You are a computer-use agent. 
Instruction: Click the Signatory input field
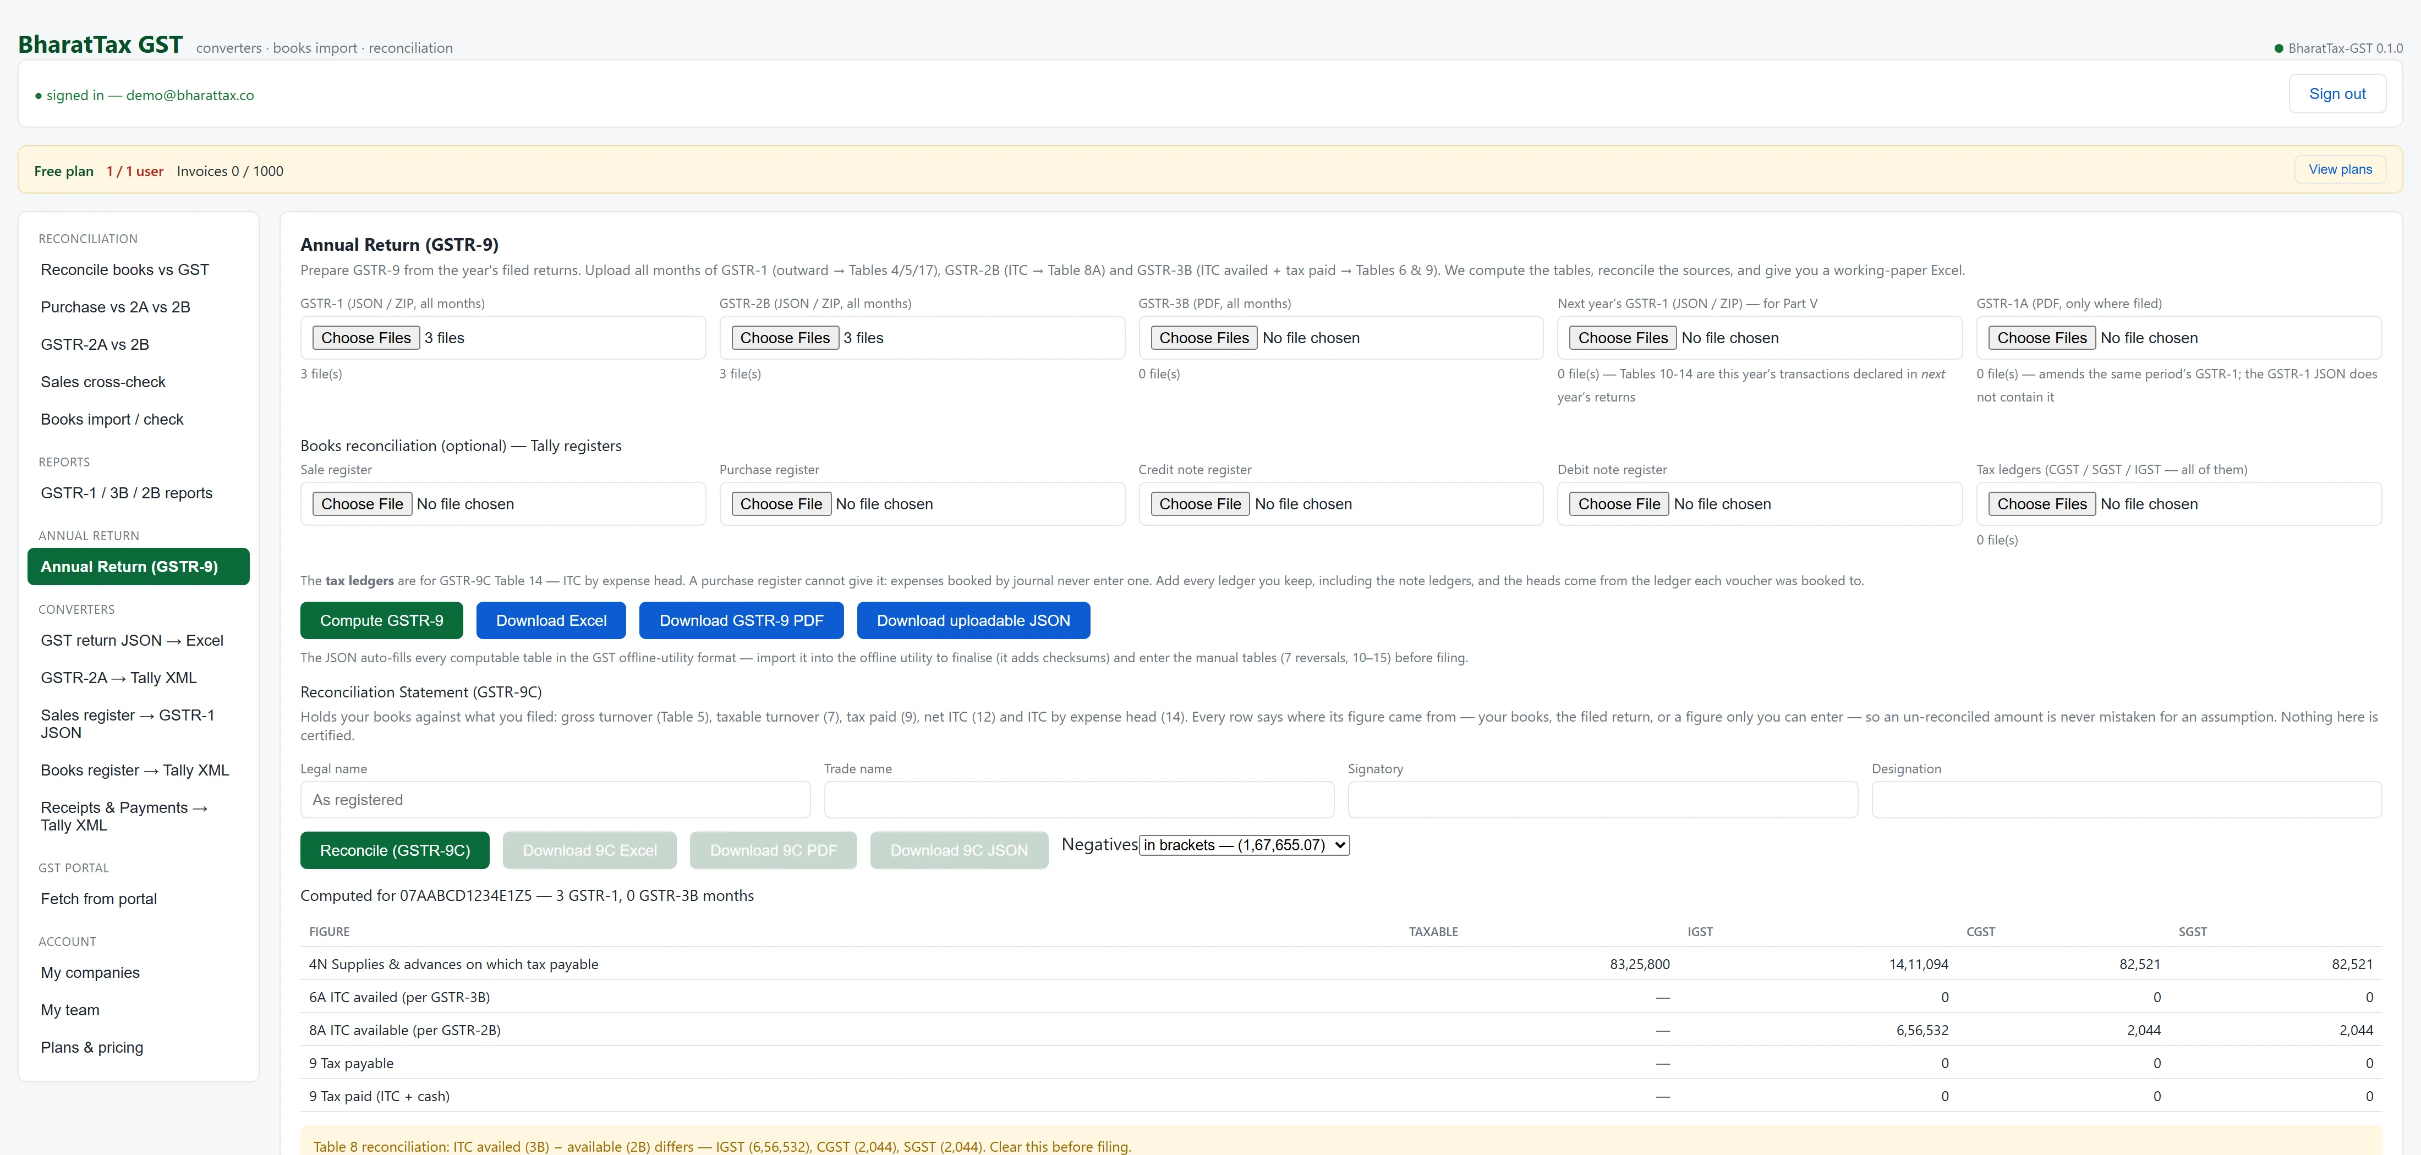(1602, 800)
